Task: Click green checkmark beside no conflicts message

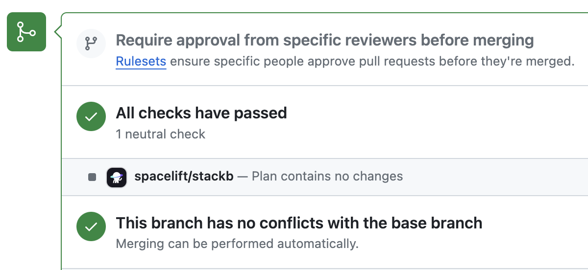Action: [x=91, y=227]
